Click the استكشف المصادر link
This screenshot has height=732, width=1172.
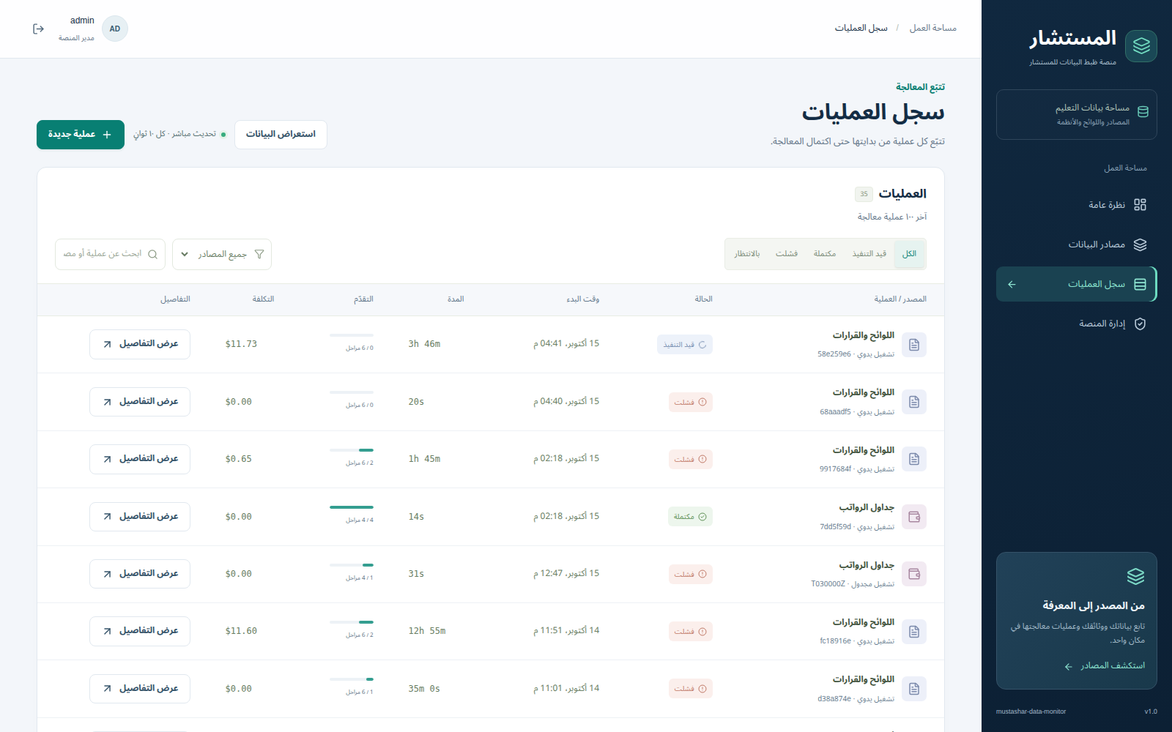coord(1105,665)
